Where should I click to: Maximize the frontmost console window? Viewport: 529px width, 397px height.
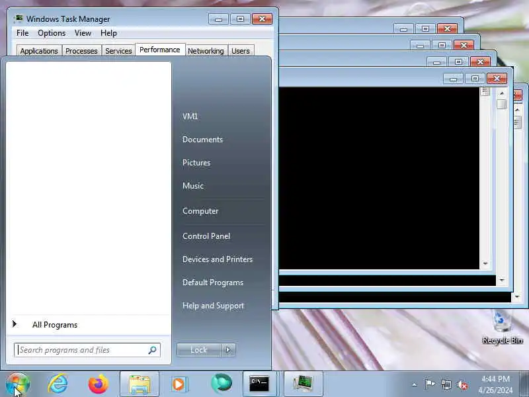tap(475, 79)
